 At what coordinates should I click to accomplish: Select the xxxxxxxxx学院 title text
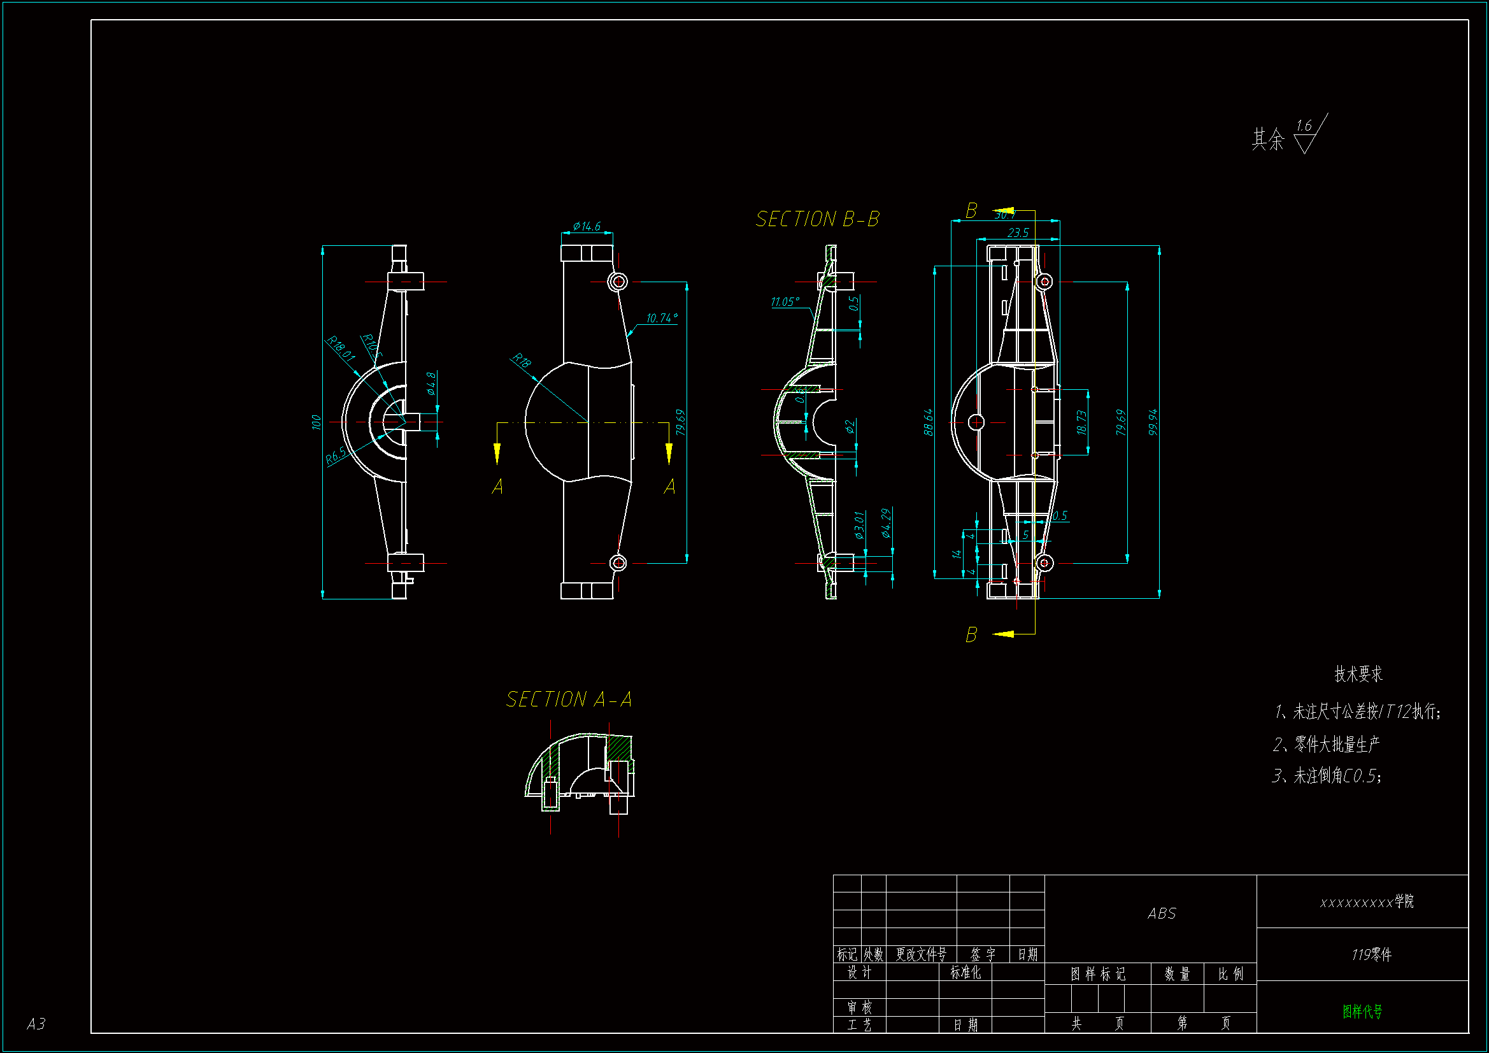(x=1367, y=902)
